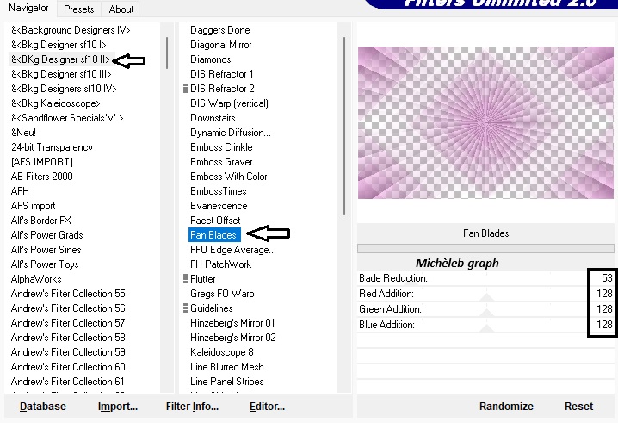Open Filter Info...
The height and width of the screenshot is (423, 618).
(192, 407)
